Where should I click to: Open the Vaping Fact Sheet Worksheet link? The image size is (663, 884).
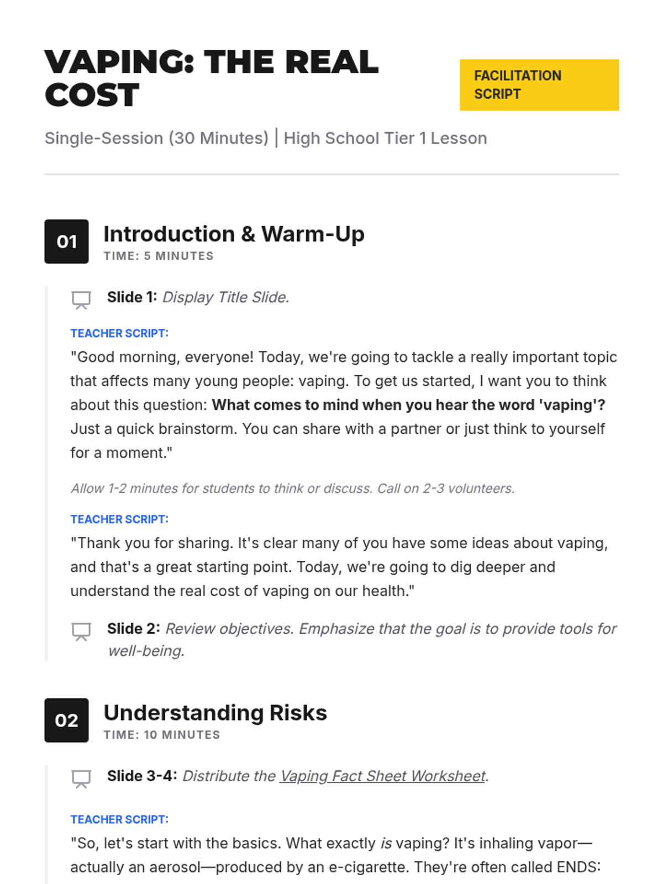pyautogui.click(x=382, y=776)
